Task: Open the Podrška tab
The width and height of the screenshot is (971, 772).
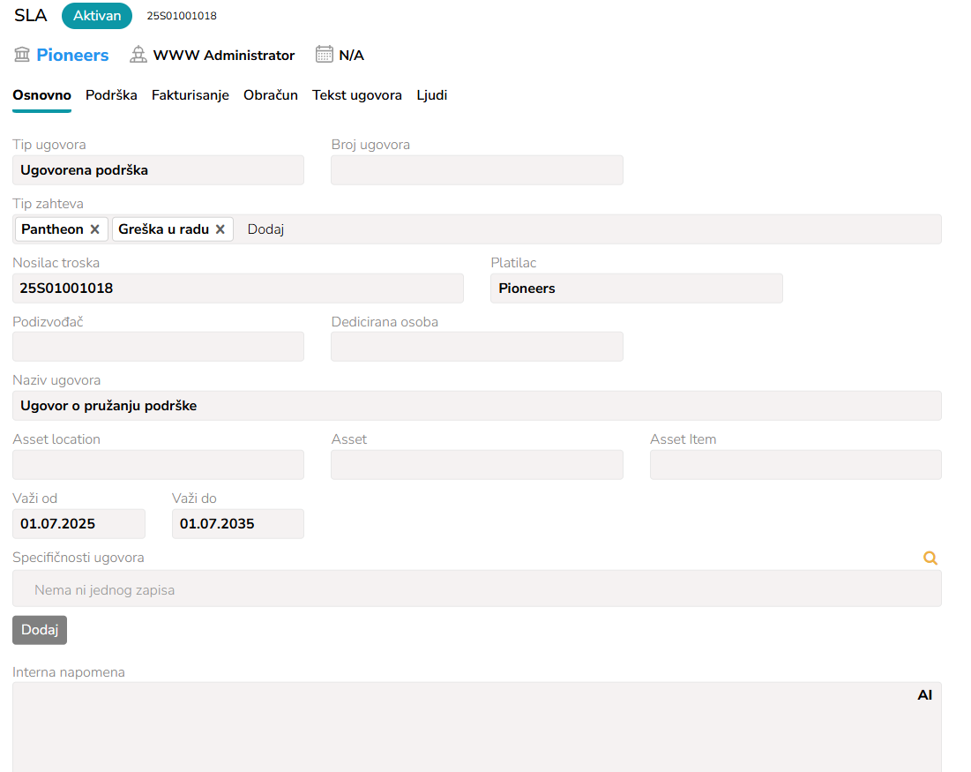Action: coord(111,95)
